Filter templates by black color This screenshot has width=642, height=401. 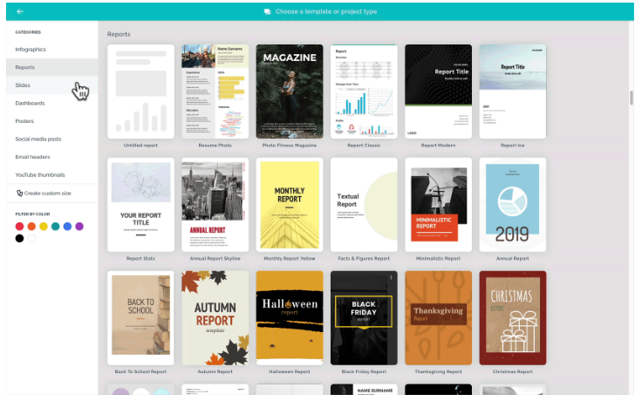[x=19, y=239]
